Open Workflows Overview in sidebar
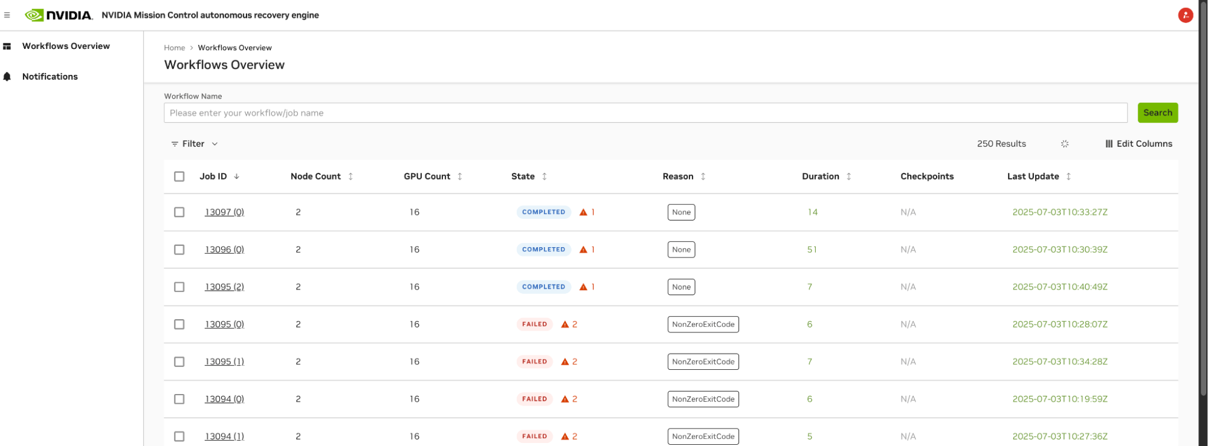The image size is (1208, 446). (66, 46)
